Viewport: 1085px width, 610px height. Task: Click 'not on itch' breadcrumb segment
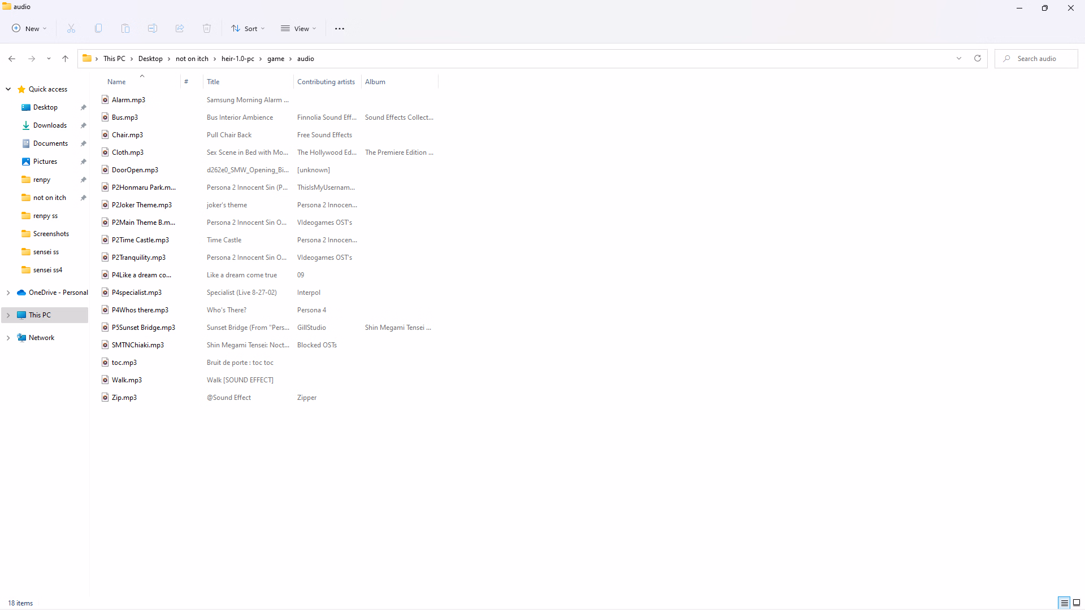point(192,59)
